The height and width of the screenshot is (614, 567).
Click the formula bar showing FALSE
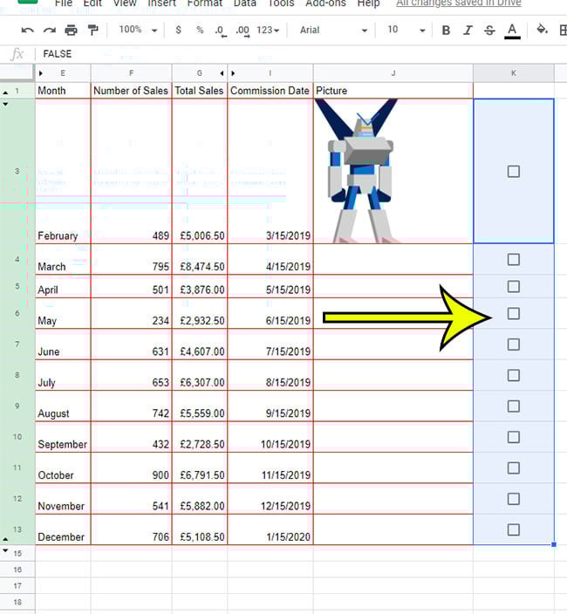pos(301,54)
